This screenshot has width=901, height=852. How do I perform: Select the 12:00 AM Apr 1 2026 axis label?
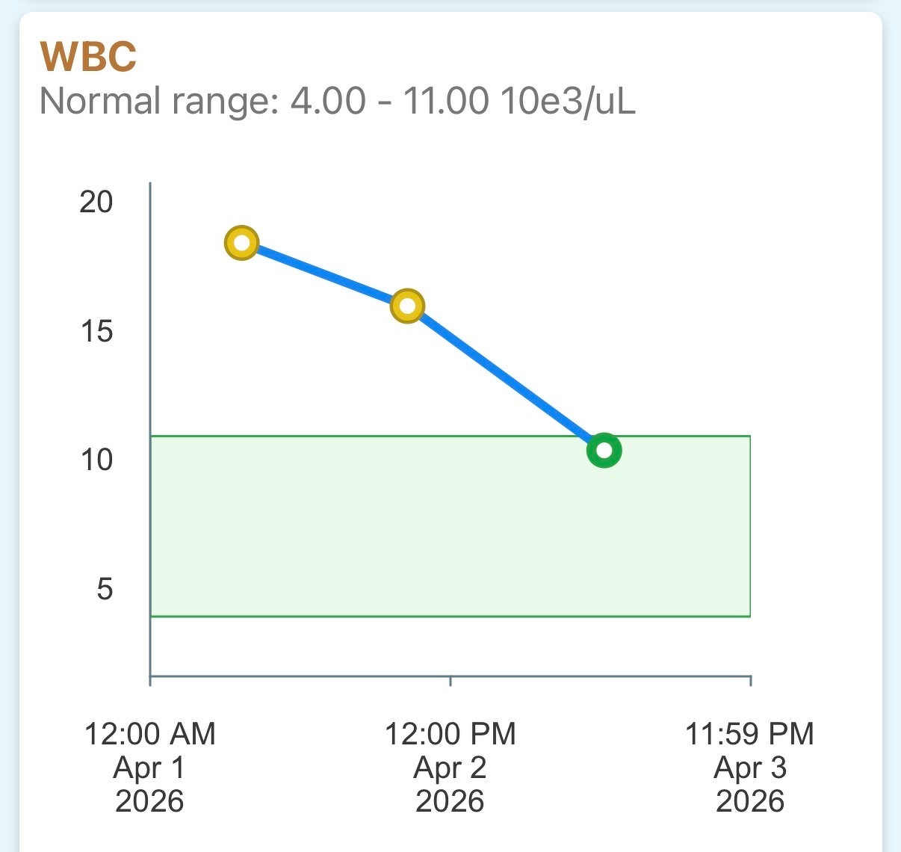coord(150,767)
